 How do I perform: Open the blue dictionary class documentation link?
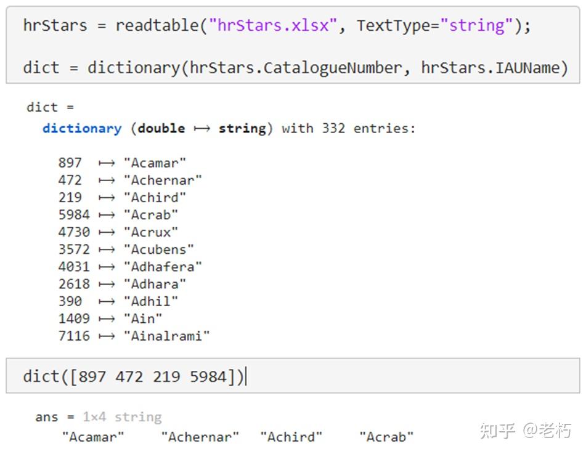point(82,128)
